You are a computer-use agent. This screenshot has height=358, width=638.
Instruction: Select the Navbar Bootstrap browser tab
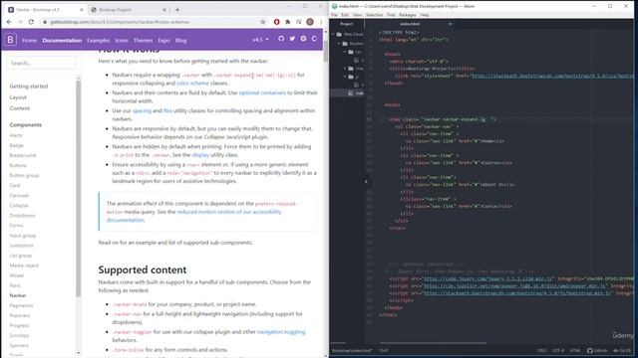point(45,9)
